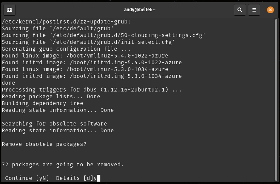Click the Details [d] option text

[75, 178]
